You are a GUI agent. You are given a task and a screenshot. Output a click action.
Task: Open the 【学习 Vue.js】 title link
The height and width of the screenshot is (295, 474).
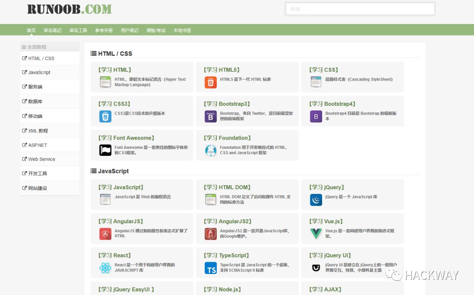(x=326, y=221)
